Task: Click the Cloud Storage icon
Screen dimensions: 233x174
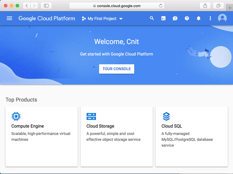Action: tap(91, 116)
